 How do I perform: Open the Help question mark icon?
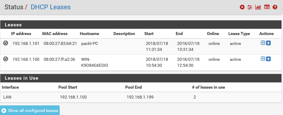tap(275, 7)
